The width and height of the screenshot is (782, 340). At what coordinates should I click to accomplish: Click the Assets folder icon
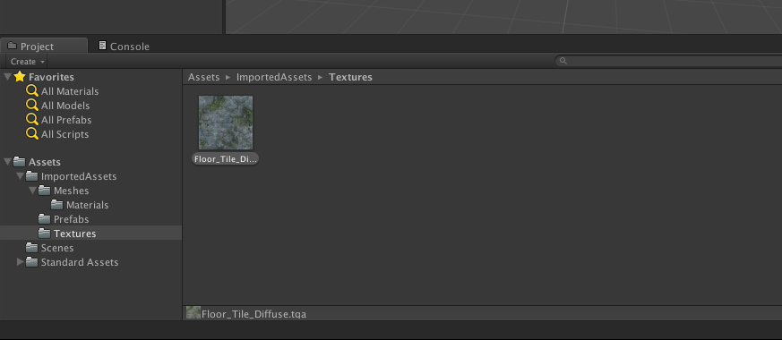20,161
